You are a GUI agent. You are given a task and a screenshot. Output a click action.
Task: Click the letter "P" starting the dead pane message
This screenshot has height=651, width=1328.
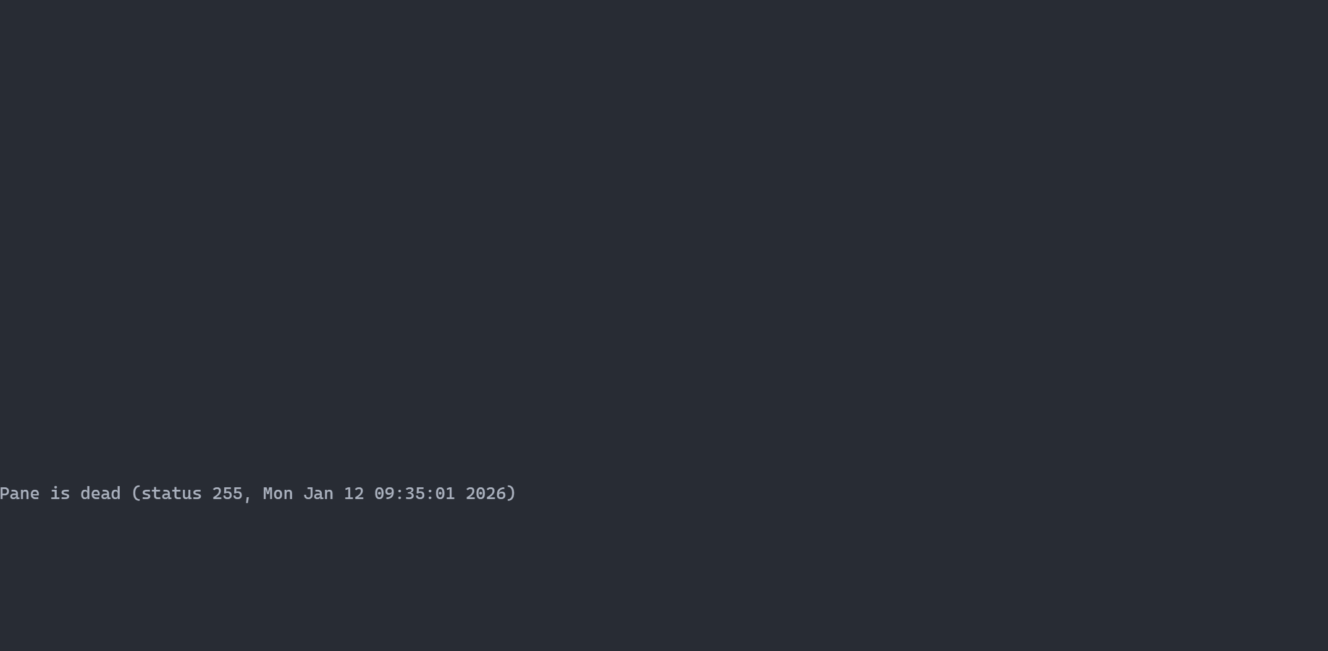[x=5, y=493]
